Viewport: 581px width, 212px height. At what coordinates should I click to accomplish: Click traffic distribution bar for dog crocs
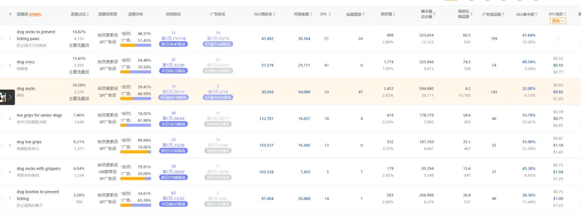point(136,72)
